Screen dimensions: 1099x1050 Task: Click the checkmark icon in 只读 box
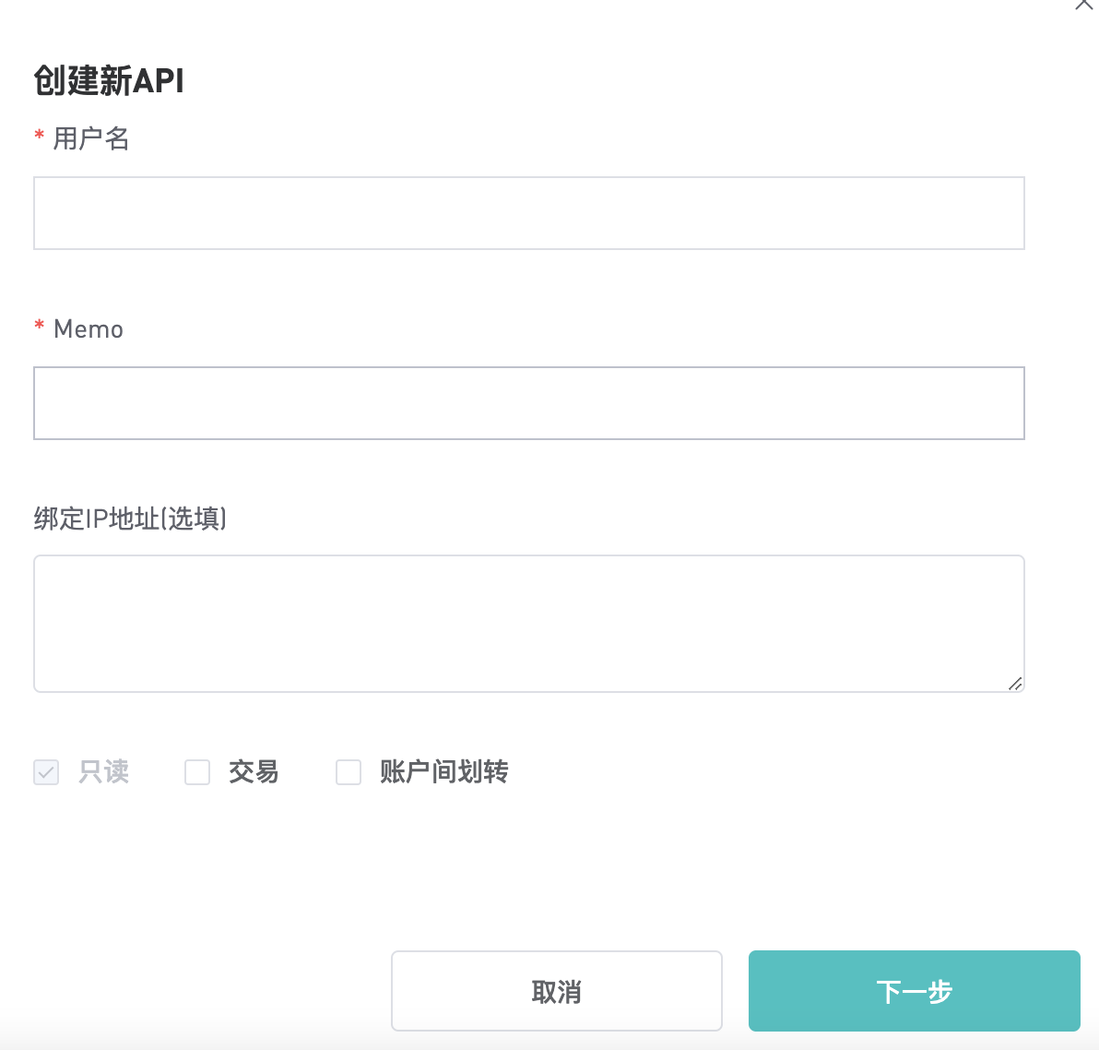click(x=46, y=773)
